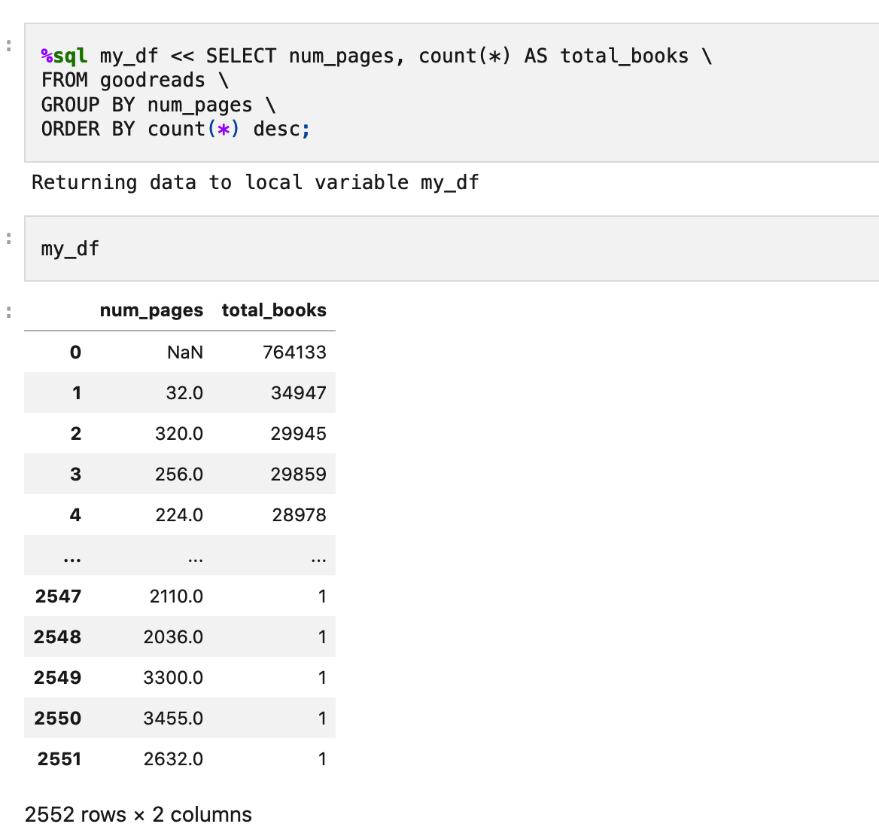Click the 3455.0 num_pages cell
The image size is (879, 833).
tap(173, 719)
